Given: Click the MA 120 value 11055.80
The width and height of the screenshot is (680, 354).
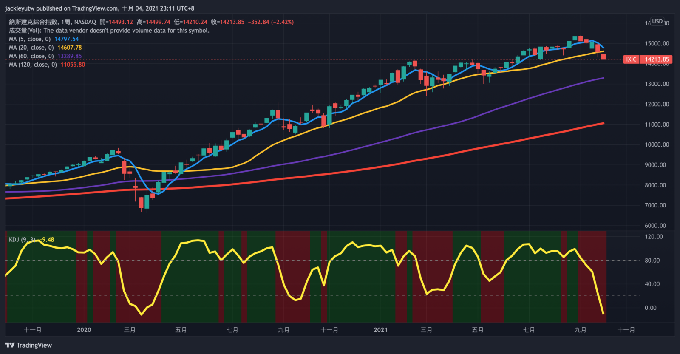Looking at the screenshot, I should tap(73, 65).
